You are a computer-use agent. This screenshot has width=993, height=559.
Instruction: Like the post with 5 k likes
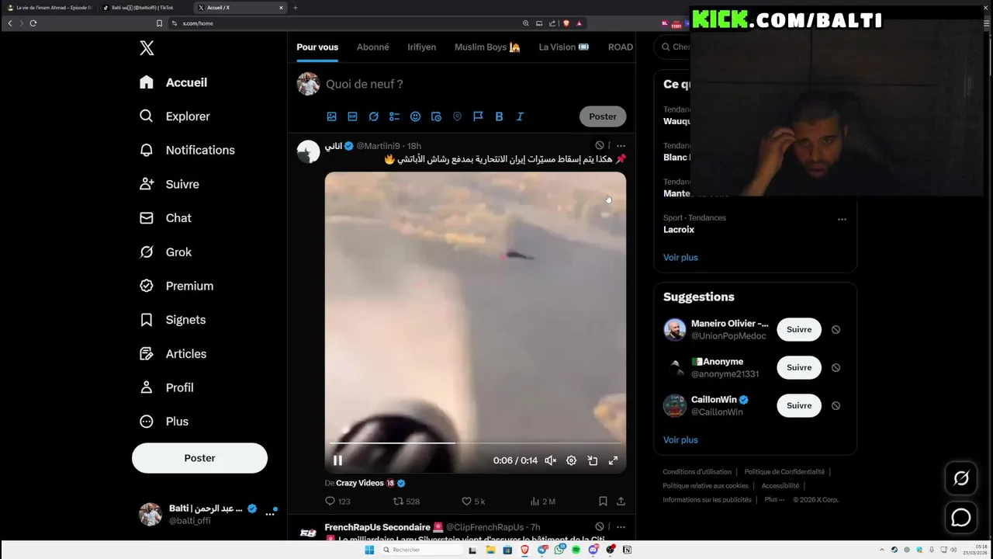(473, 502)
